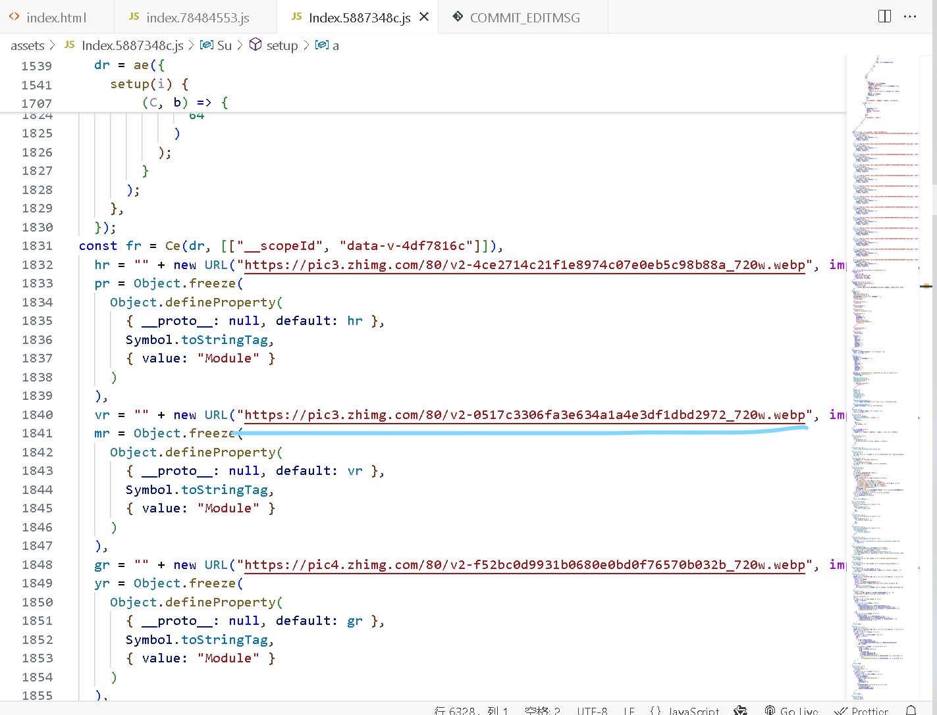The height and width of the screenshot is (715, 937).
Task: Click the const fr declaration text
Action: pyautogui.click(x=110, y=246)
